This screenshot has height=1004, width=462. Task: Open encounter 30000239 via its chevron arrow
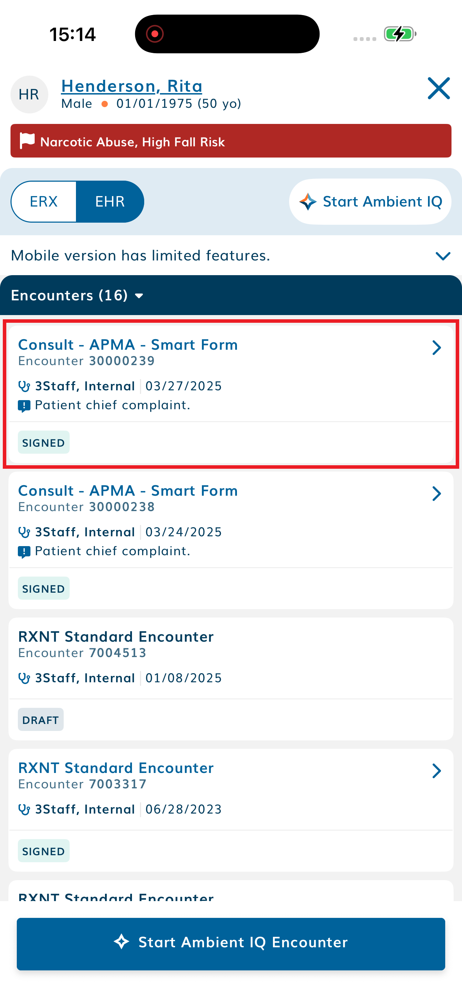436,348
